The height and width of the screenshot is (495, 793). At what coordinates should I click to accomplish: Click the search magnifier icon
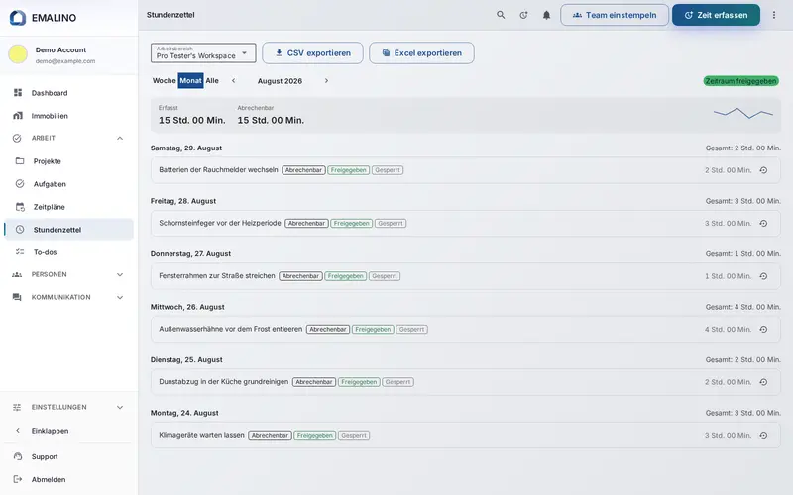[x=501, y=15]
